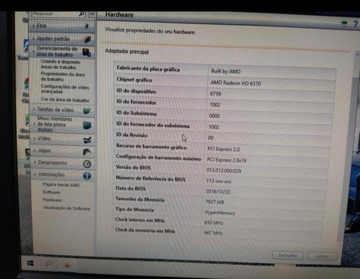
Task: Click the 650 MHz internal clock value
Action: (214, 223)
